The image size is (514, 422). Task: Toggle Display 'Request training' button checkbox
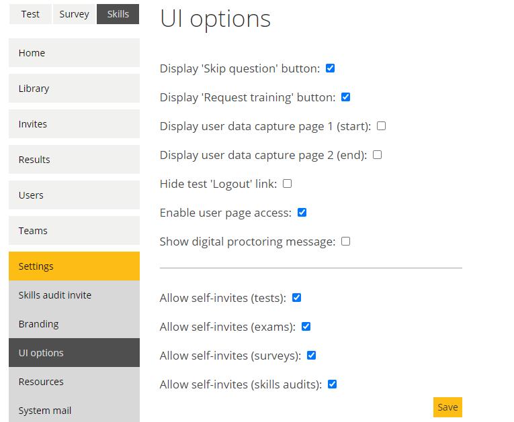(x=345, y=97)
